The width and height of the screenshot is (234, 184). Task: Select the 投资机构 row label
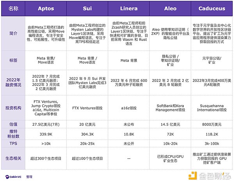(13, 108)
